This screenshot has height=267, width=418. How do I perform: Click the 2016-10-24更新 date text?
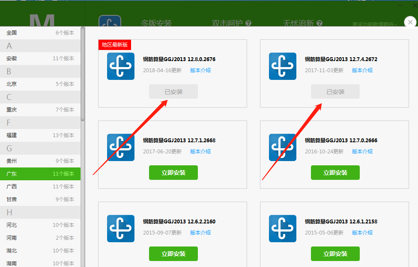[x=324, y=151]
